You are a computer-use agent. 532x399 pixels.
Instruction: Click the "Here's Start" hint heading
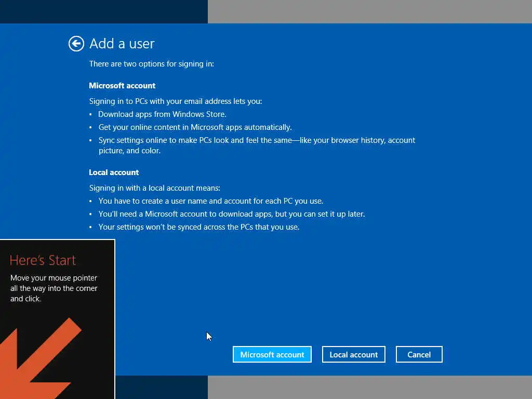[x=43, y=260]
